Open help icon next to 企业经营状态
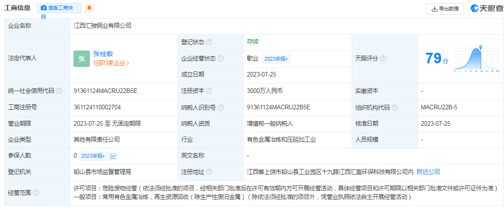The image size is (504, 210). (x=221, y=59)
